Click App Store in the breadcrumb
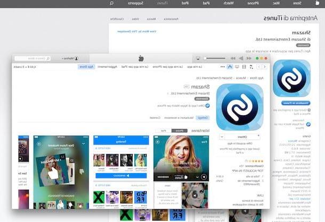 click(257, 78)
